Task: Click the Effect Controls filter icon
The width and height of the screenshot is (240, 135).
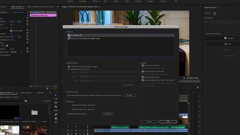Action: click(47, 89)
